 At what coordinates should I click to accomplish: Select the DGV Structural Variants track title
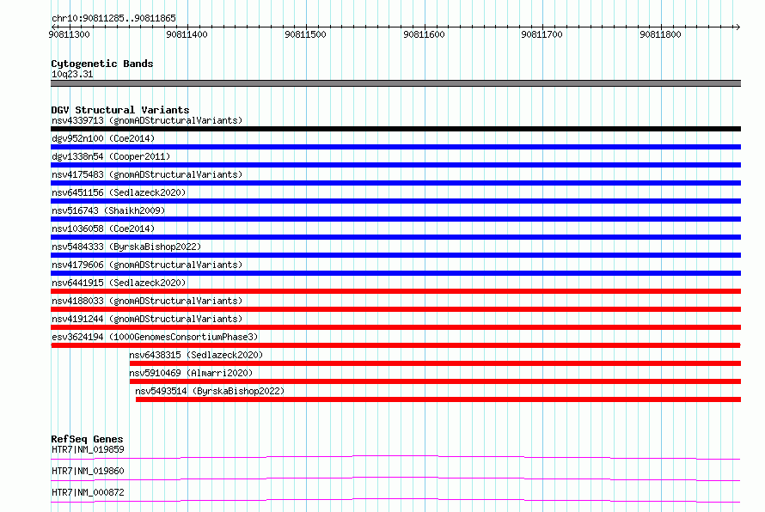coord(120,110)
